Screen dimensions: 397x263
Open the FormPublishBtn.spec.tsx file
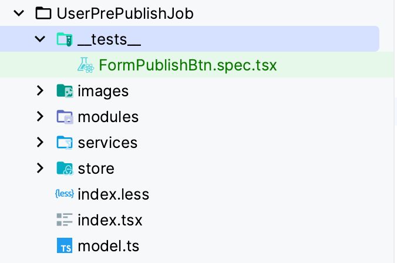pyautogui.click(x=187, y=65)
